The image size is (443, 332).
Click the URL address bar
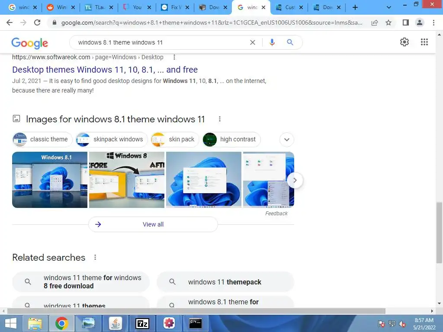(212, 22)
